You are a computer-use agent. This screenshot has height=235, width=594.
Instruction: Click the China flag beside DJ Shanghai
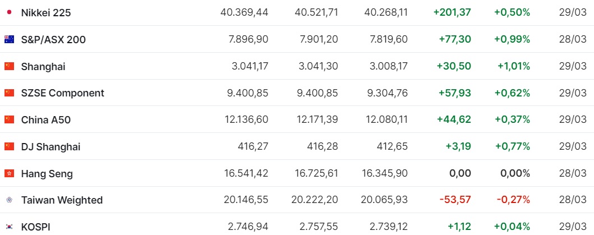click(9, 147)
